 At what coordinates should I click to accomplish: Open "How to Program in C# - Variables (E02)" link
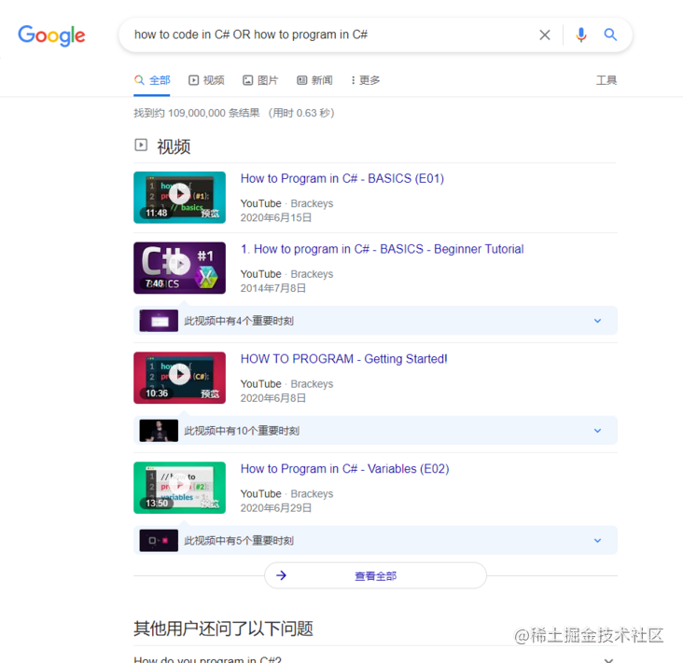(x=344, y=469)
